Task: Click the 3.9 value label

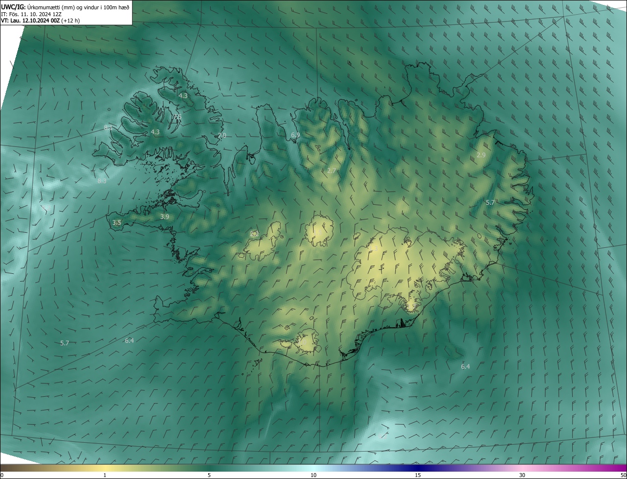Action: click(x=165, y=216)
